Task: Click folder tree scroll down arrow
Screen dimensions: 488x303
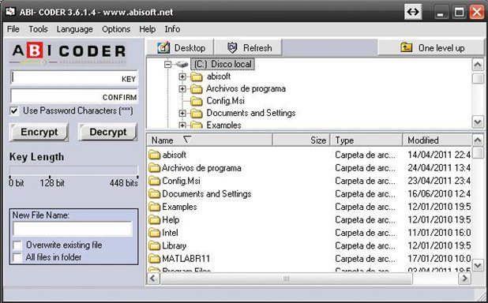Action: coord(478,122)
